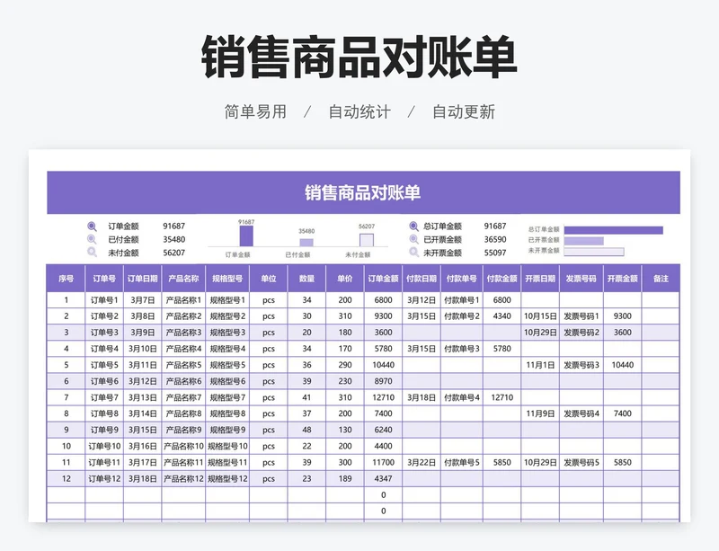
Task: Select cell 订单号1
Action: tap(104, 300)
